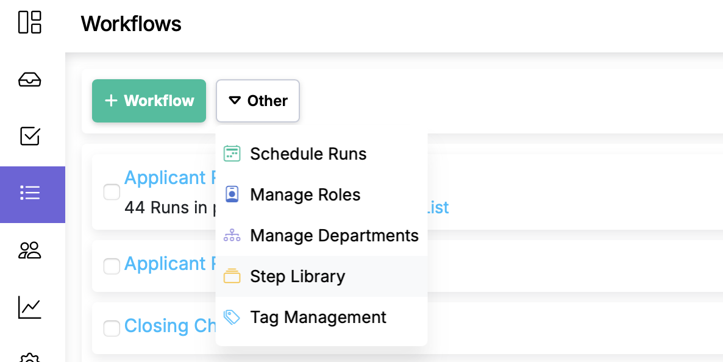
Task: Tick the checkbox beside second Applicant workflow
Action: [112, 266]
